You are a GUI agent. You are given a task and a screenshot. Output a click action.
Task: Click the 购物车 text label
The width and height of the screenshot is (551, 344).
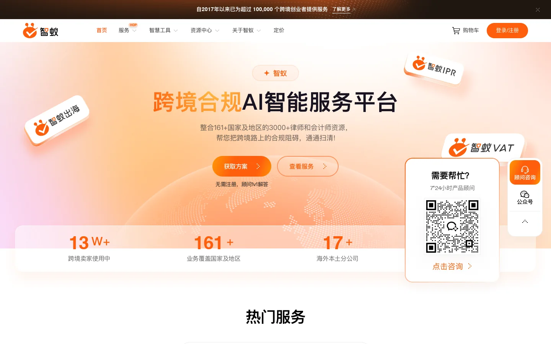coord(471,30)
